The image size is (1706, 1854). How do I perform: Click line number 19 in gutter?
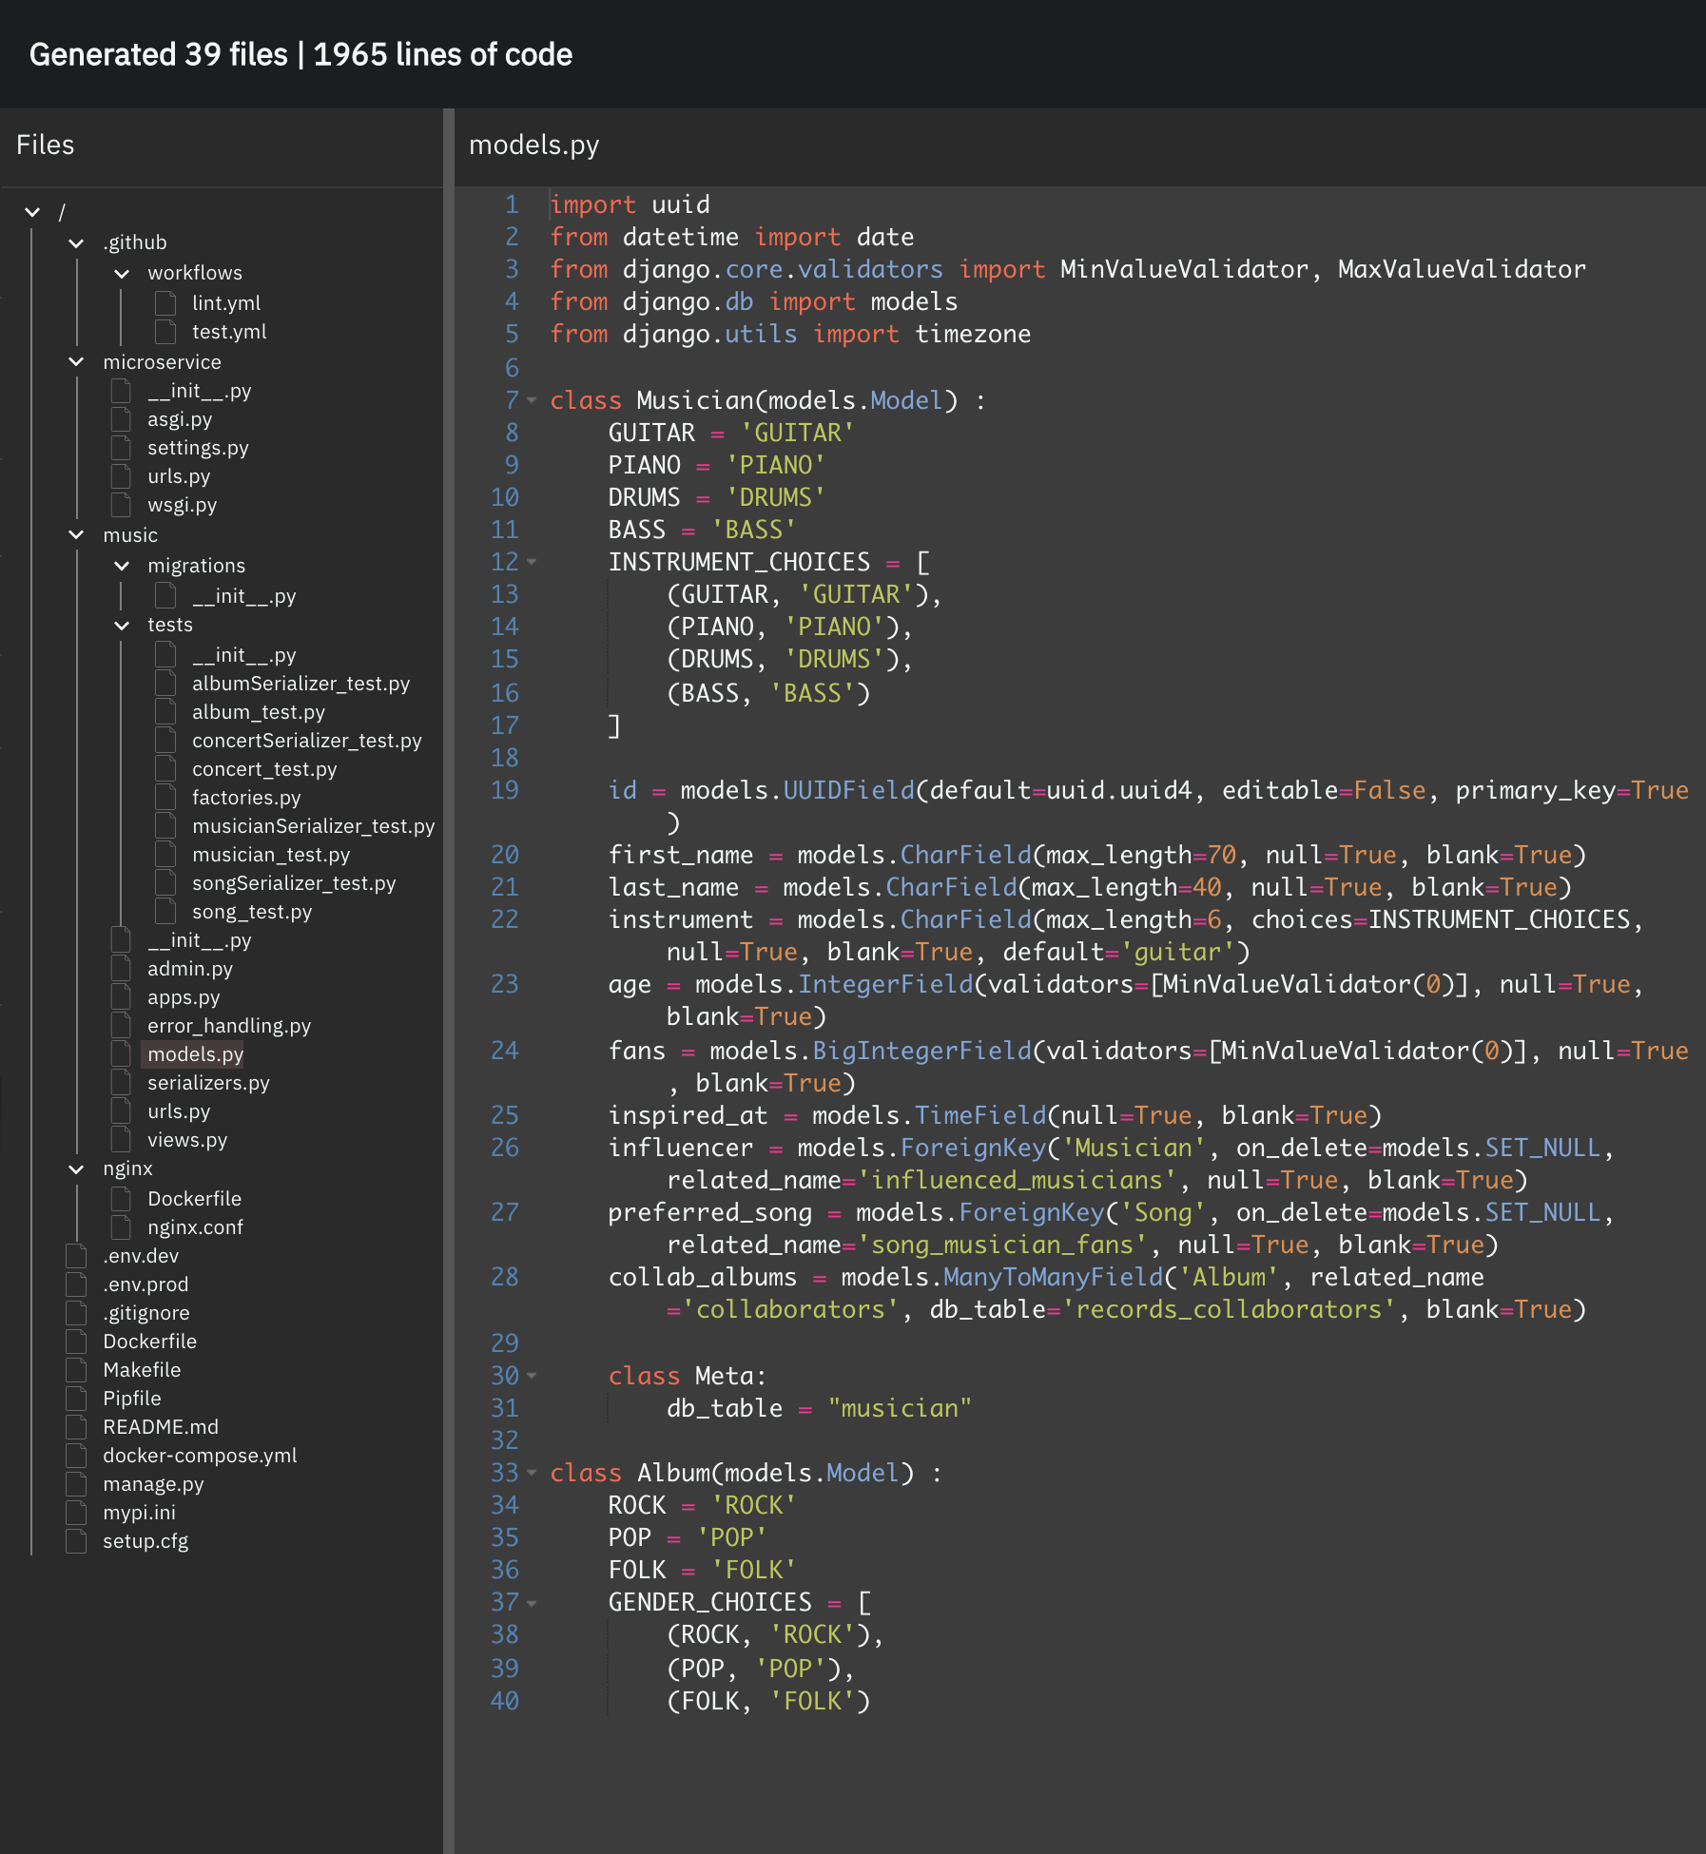coord(505,790)
